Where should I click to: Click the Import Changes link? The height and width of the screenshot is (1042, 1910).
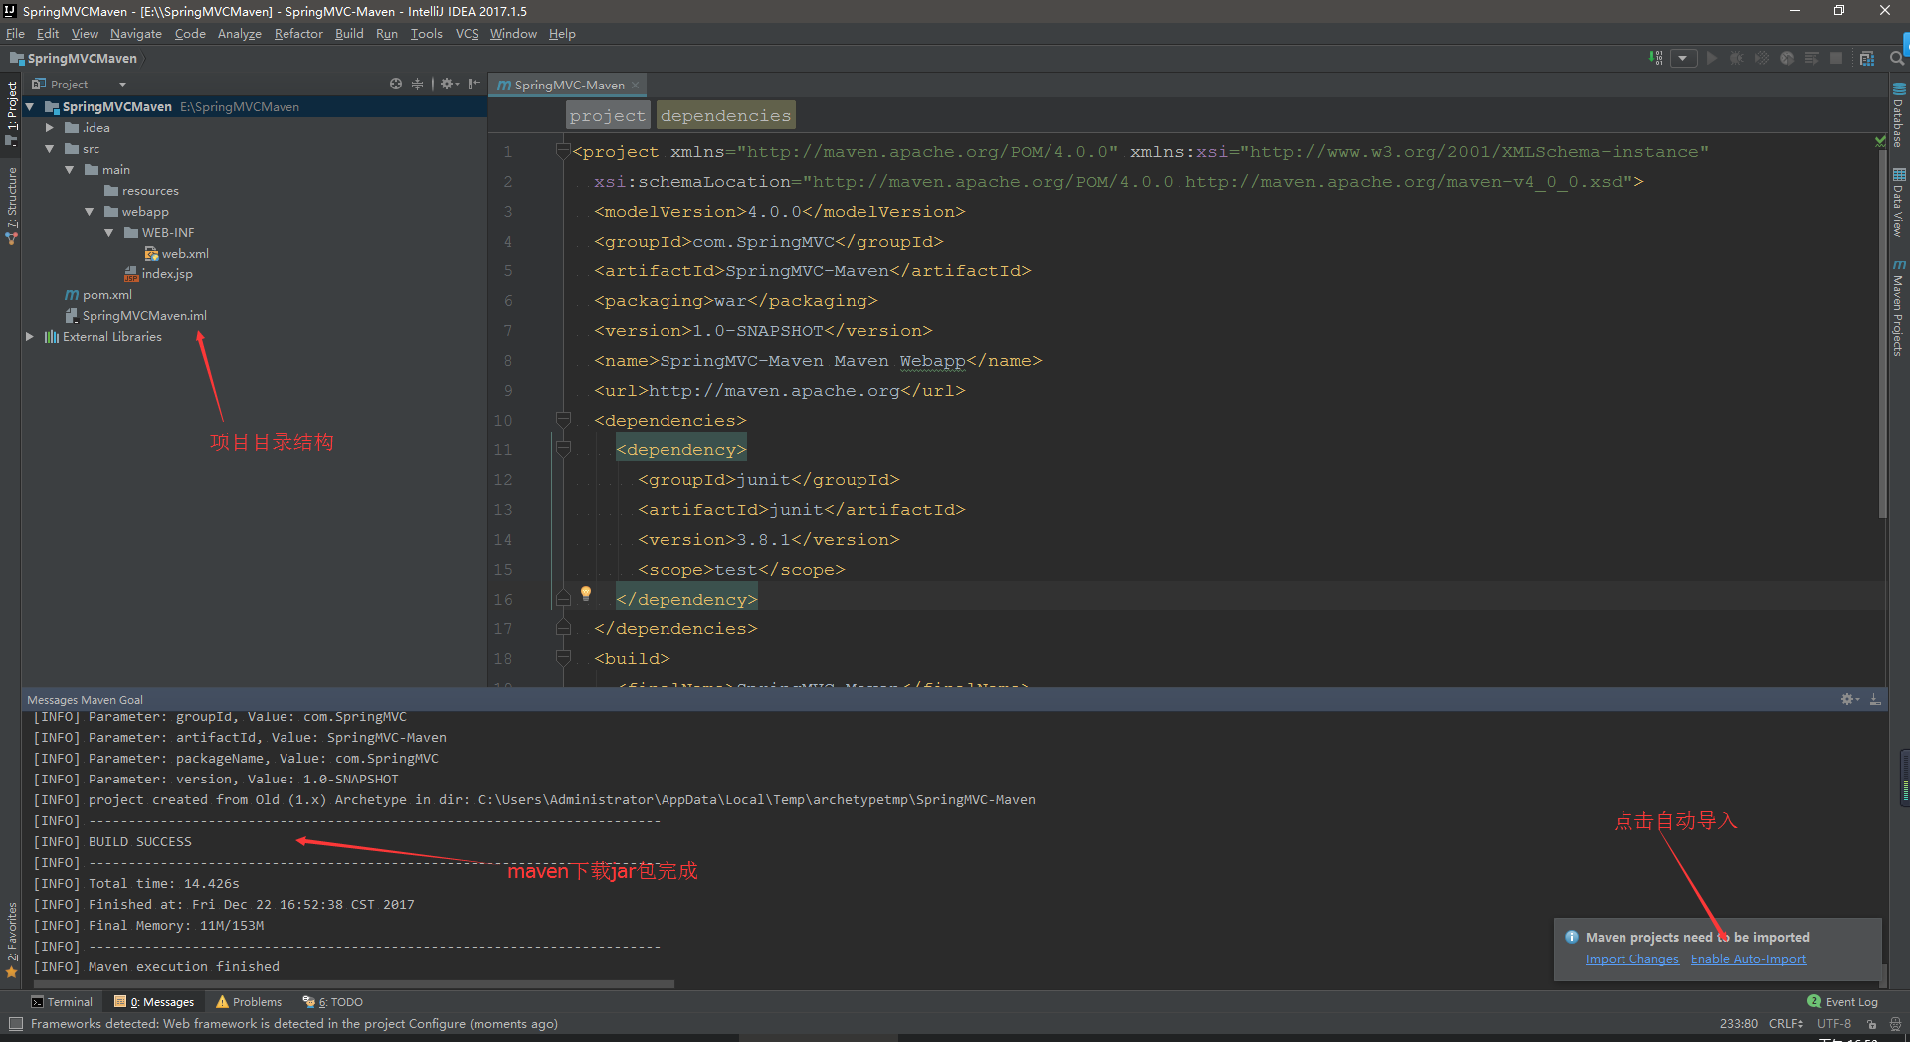pos(1631,959)
